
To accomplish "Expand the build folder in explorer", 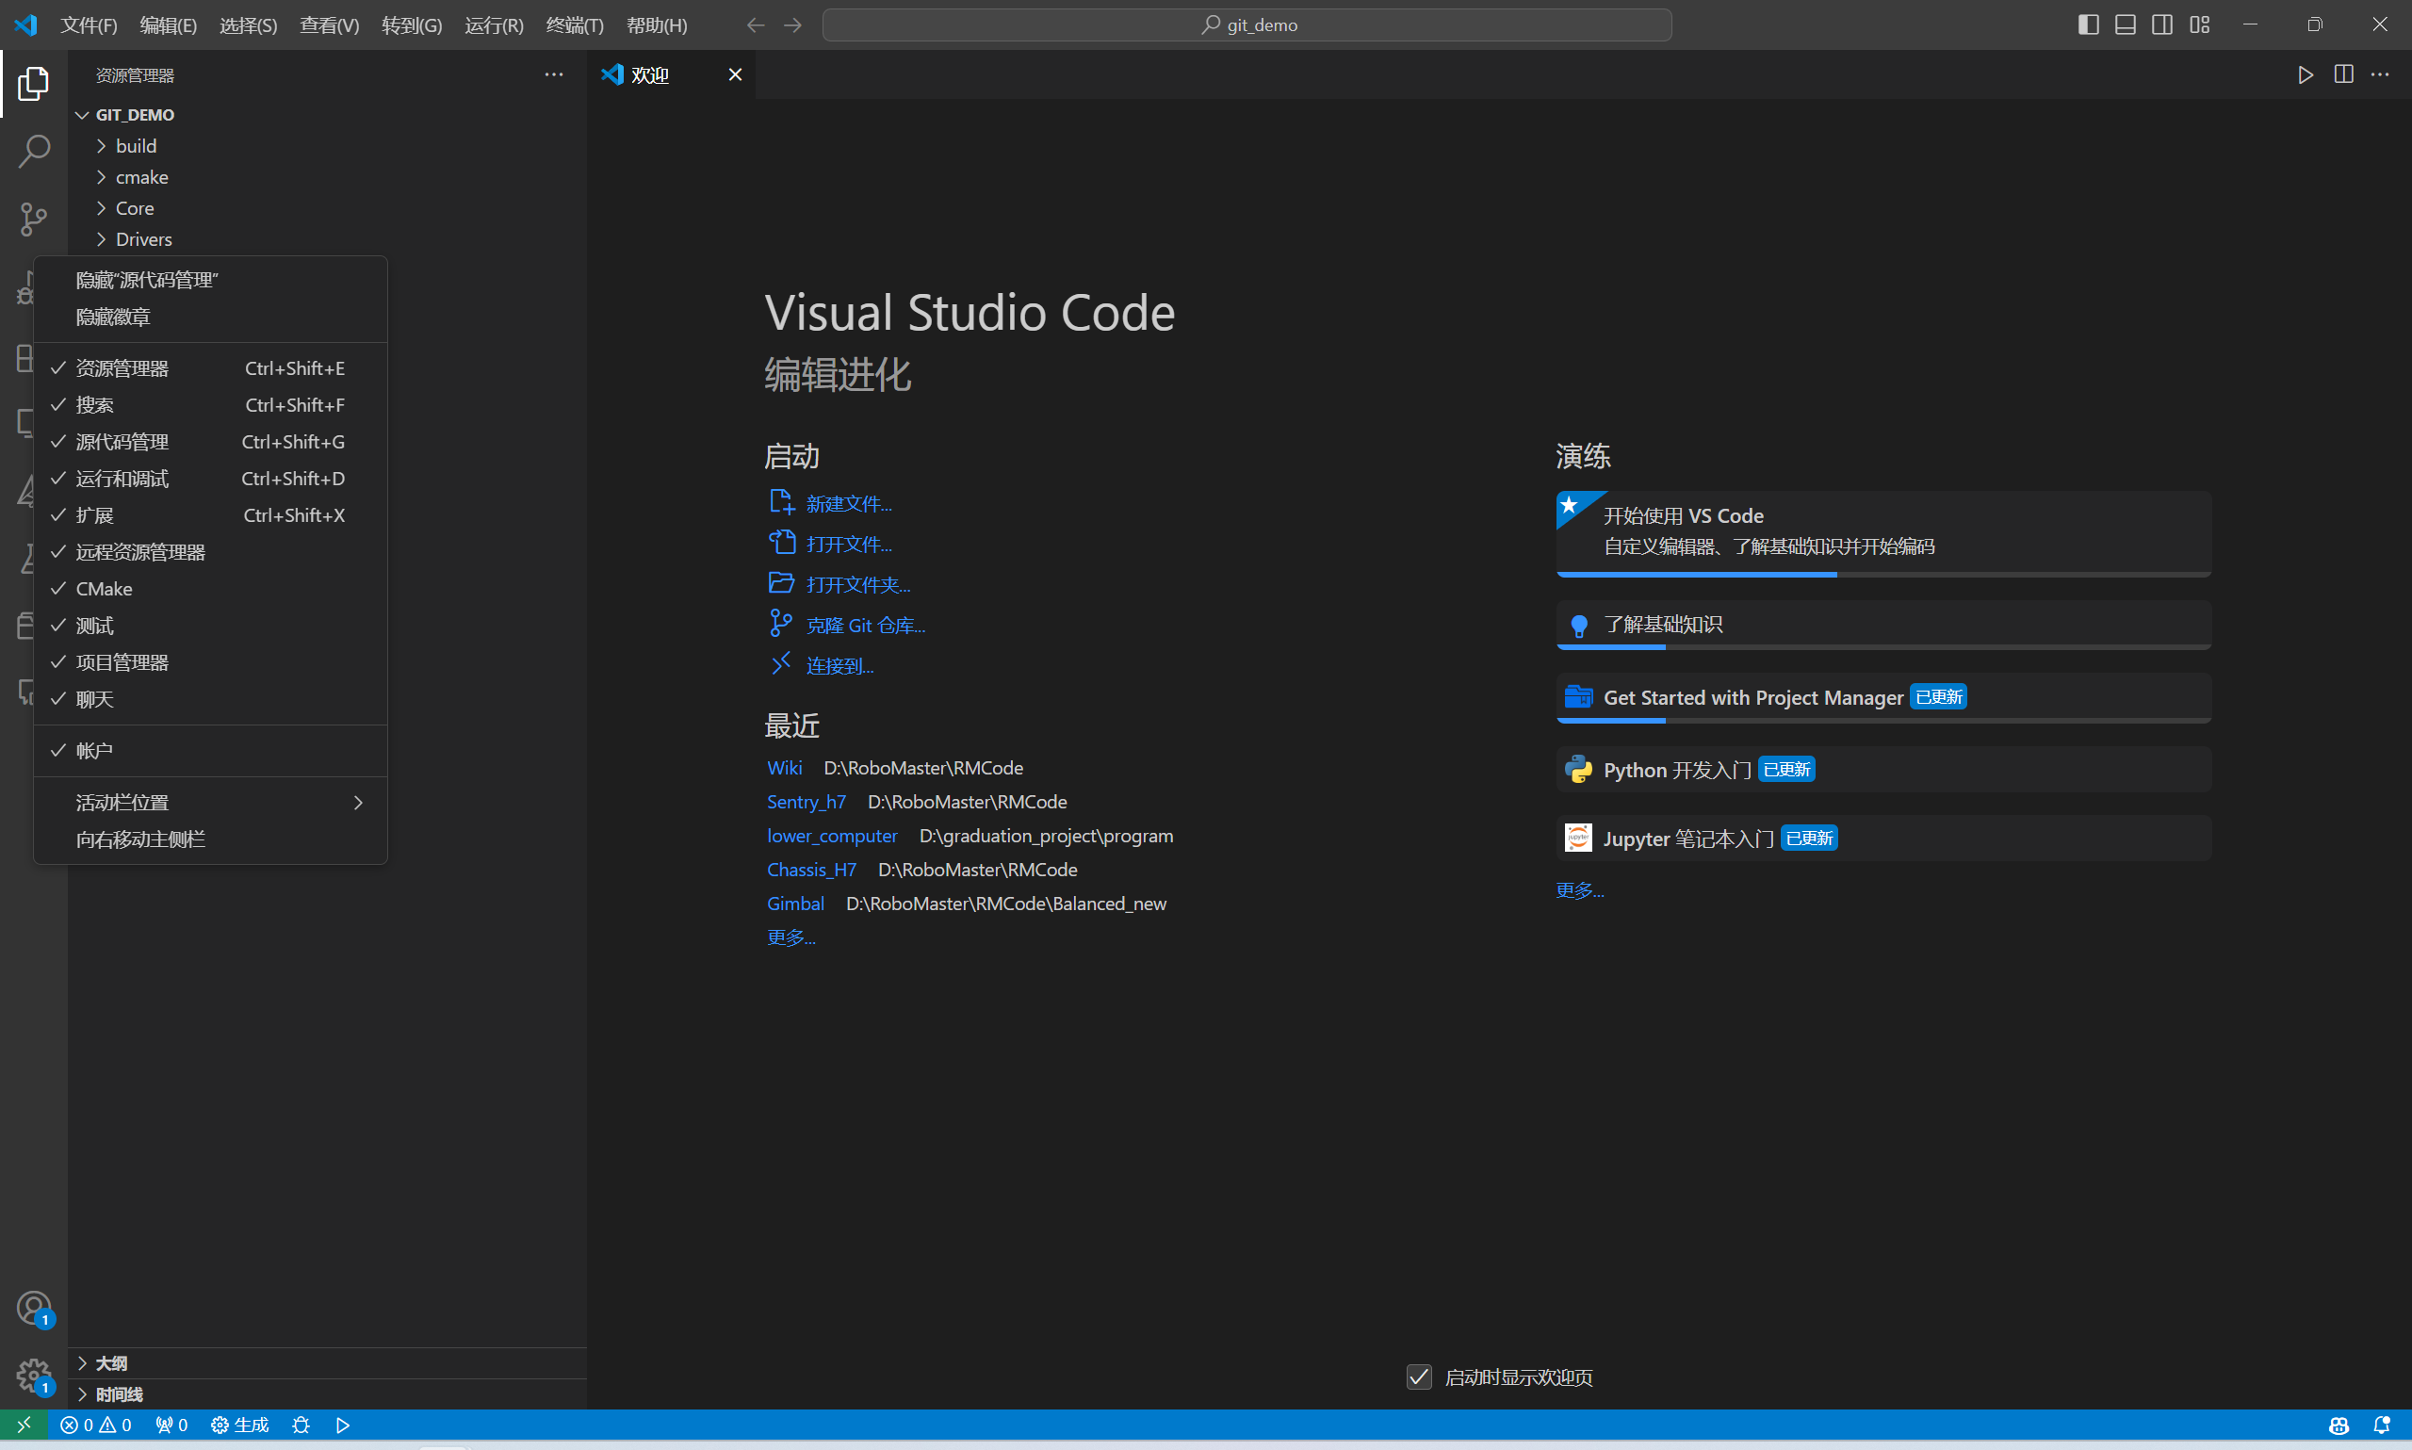I will pos(136,146).
